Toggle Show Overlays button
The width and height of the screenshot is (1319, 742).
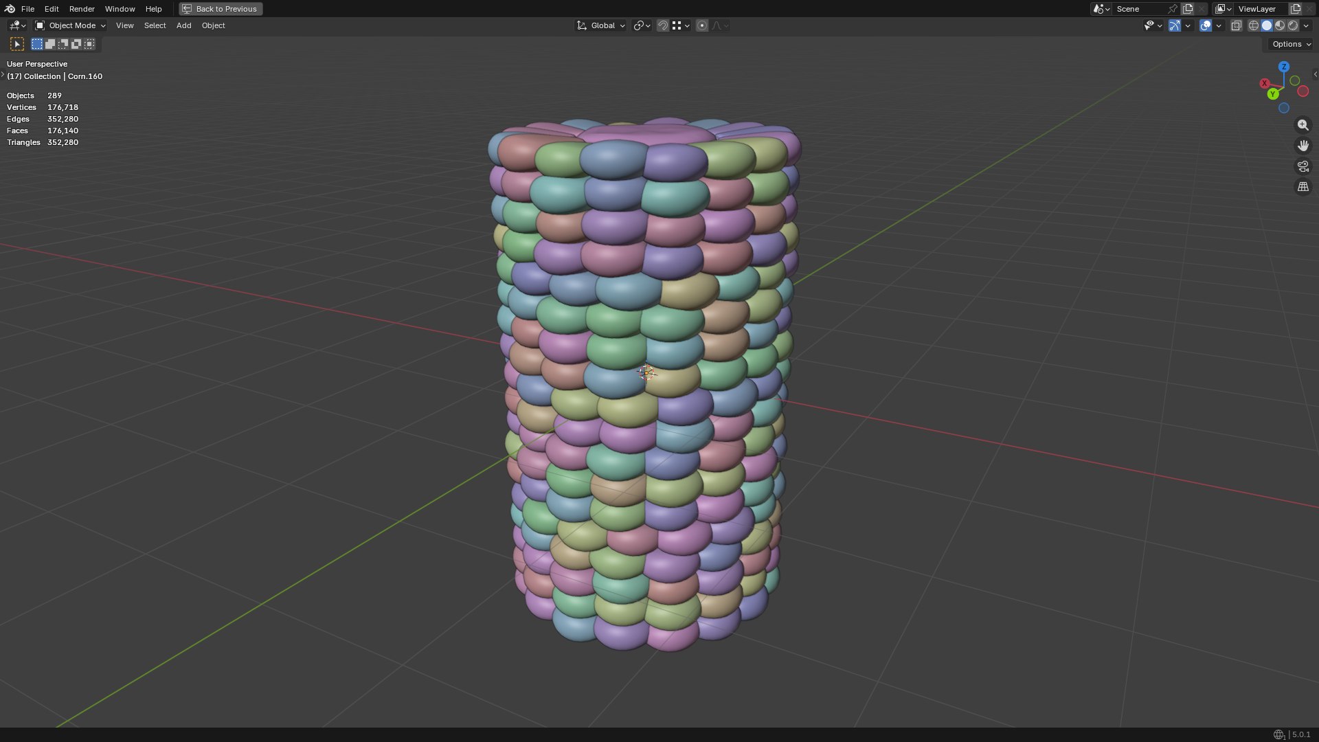[1206, 25]
